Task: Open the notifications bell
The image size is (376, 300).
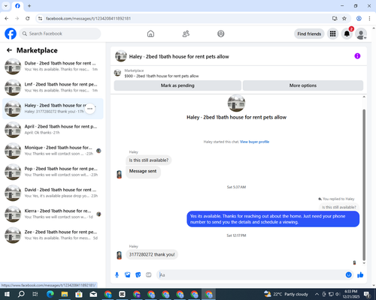Action: (x=347, y=34)
